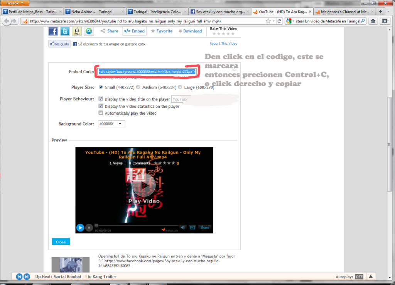Switch to Taringa! - Inteligencia Colectiva tab

(x=157, y=12)
